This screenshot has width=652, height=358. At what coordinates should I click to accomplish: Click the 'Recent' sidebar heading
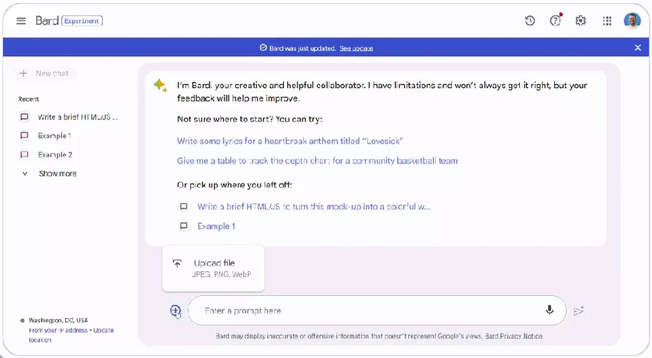(x=28, y=99)
